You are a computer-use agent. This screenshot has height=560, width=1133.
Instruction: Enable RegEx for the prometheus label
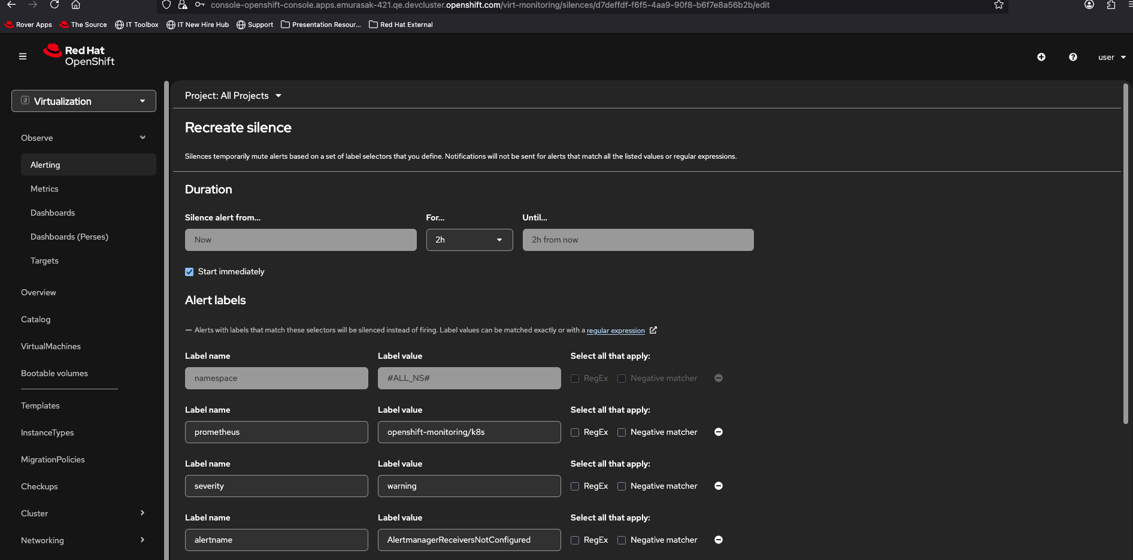(575, 432)
